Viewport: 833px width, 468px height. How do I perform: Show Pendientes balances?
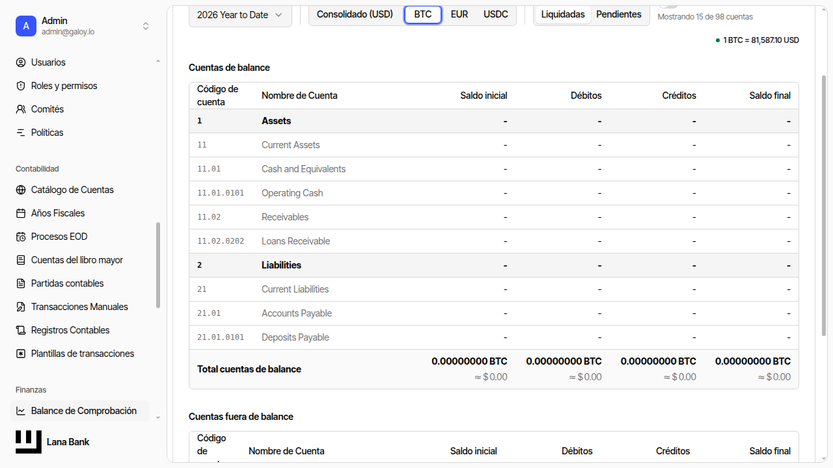619,14
